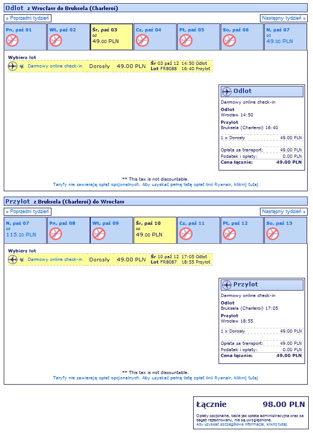The height and width of the screenshot is (433, 313).
Task: Click no-flight icon under So, paź 13
Action: [x=273, y=234]
